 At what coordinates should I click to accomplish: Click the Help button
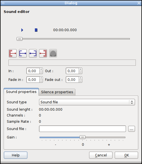click(15, 155)
